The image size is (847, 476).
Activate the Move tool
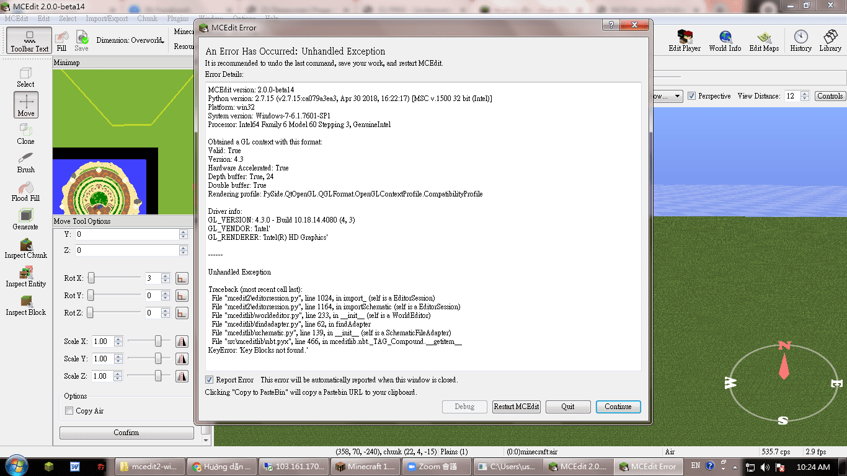pos(26,105)
